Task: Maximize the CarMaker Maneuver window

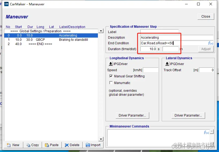Action: coord(198,4)
